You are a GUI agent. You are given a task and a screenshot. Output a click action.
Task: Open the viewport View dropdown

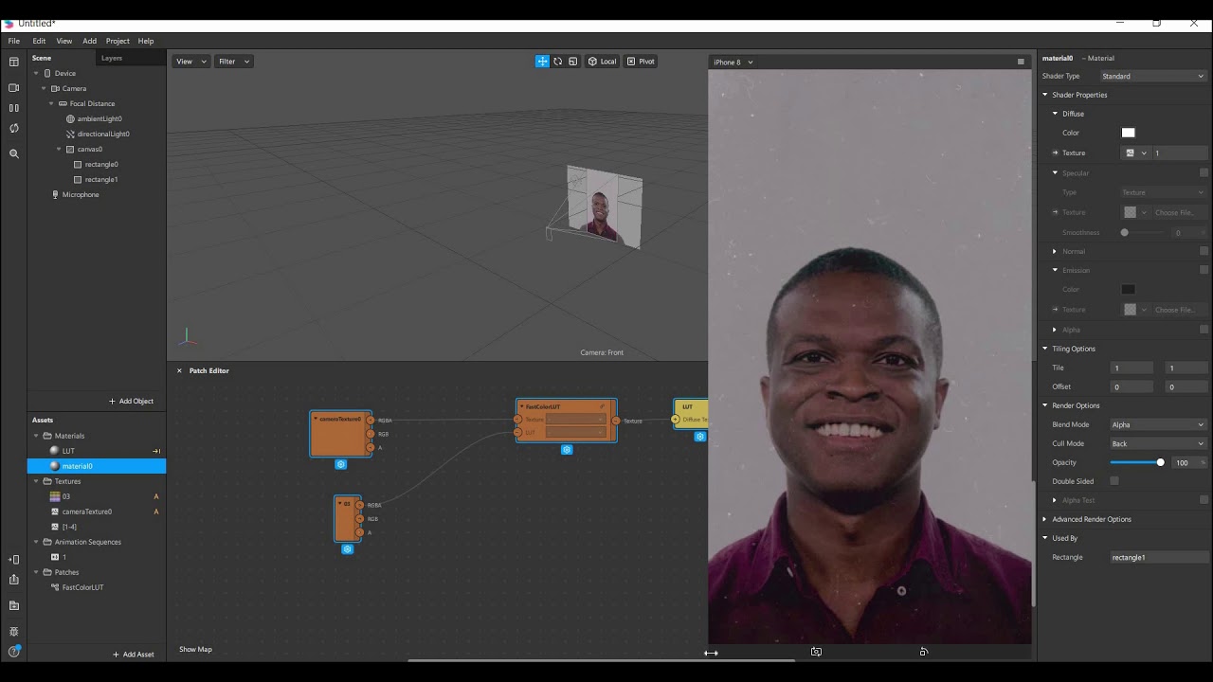190,62
